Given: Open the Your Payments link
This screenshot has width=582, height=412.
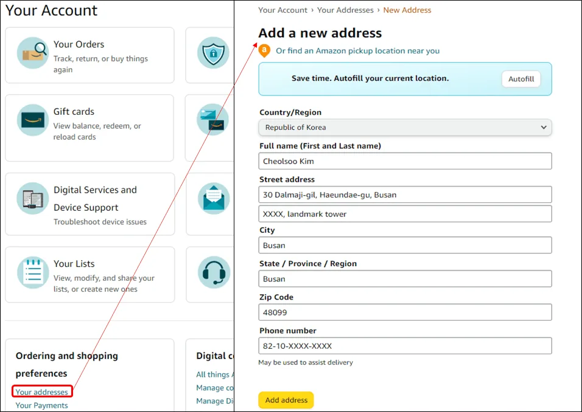Looking at the screenshot, I should point(41,405).
